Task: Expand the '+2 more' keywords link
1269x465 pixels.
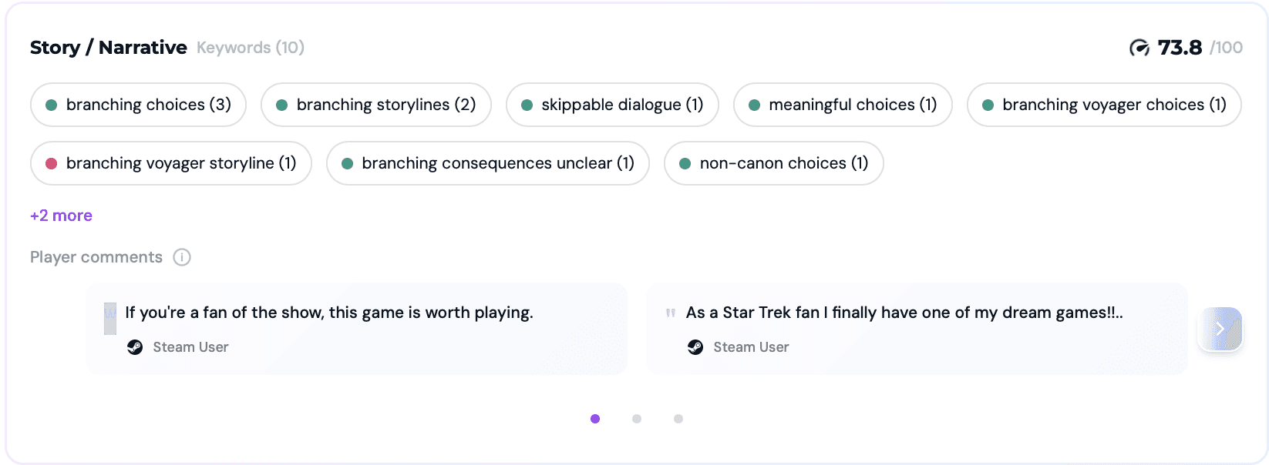Action: point(61,216)
